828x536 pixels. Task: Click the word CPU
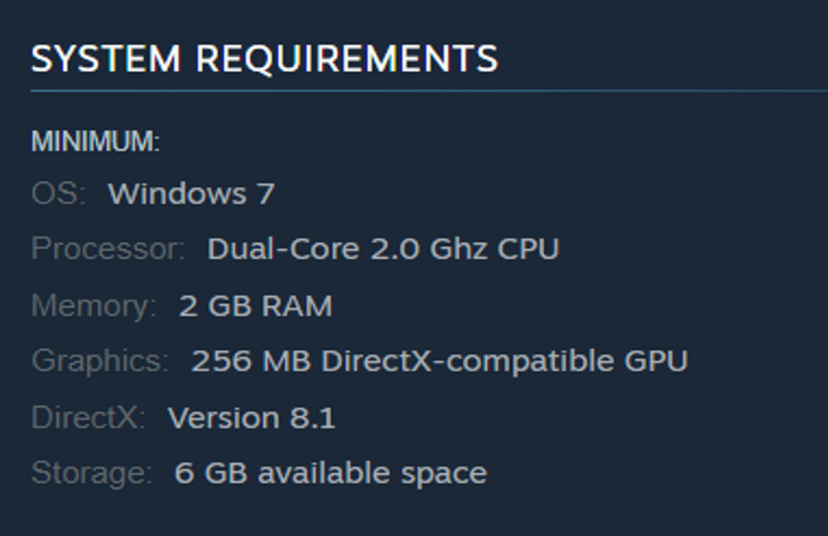pos(528,248)
